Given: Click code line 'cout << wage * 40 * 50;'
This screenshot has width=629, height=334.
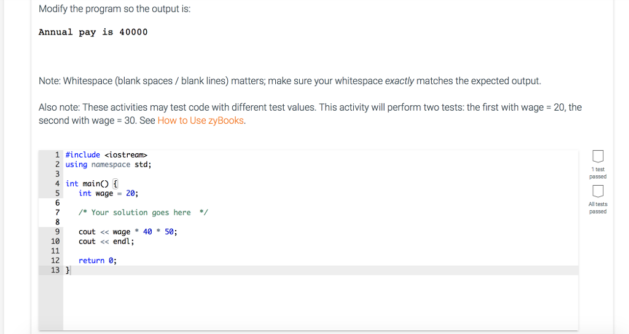Looking at the screenshot, I should (128, 232).
